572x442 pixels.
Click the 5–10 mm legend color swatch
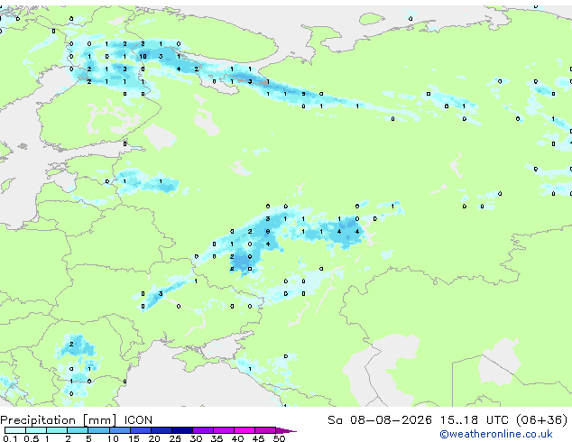99,430
